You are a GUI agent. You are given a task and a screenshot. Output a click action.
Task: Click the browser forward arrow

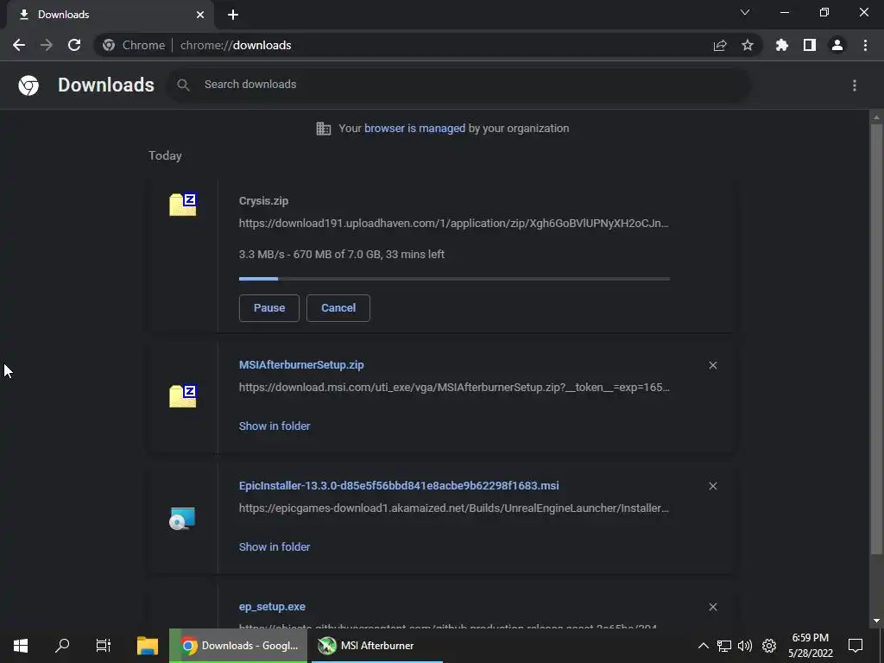[x=47, y=45]
